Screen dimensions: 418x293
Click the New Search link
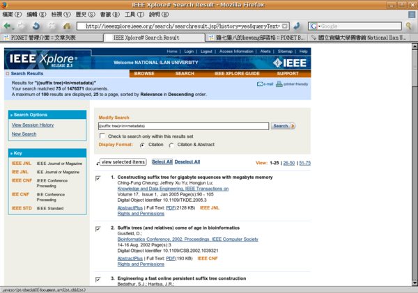tap(24, 134)
